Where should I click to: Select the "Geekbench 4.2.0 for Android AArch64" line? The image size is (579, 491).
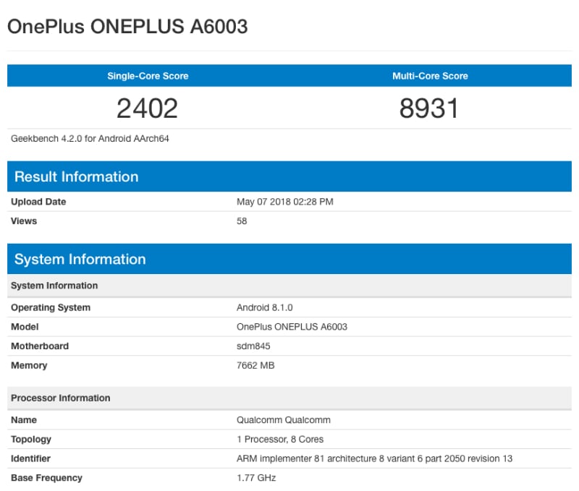[x=90, y=139]
